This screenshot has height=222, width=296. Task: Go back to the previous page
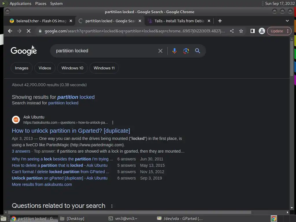(10, 31)
